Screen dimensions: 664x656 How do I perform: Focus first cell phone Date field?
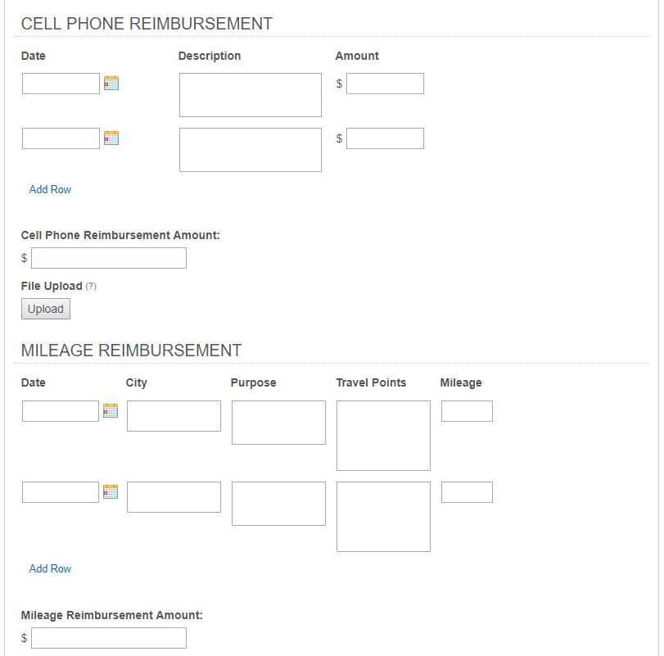coord(61,84)
